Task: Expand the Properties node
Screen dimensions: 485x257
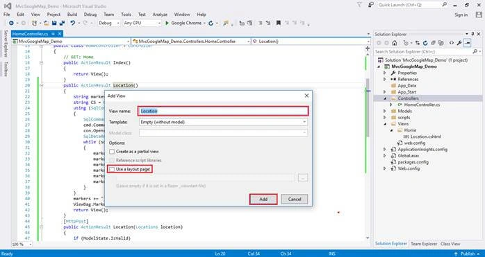Action: [384, 73]
